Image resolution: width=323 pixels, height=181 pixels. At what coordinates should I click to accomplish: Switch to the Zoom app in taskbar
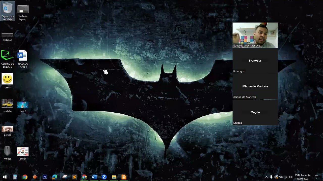[x=104, y=177]
